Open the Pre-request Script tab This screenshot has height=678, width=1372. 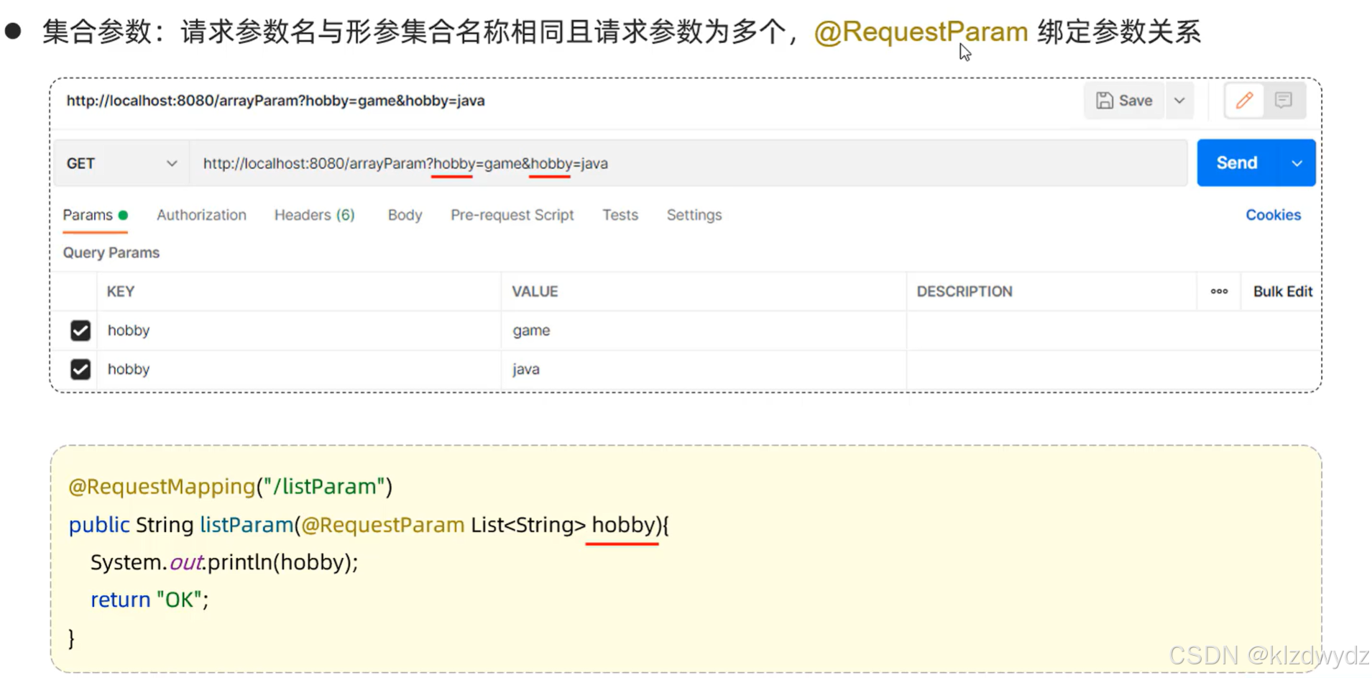coord(512,214)
